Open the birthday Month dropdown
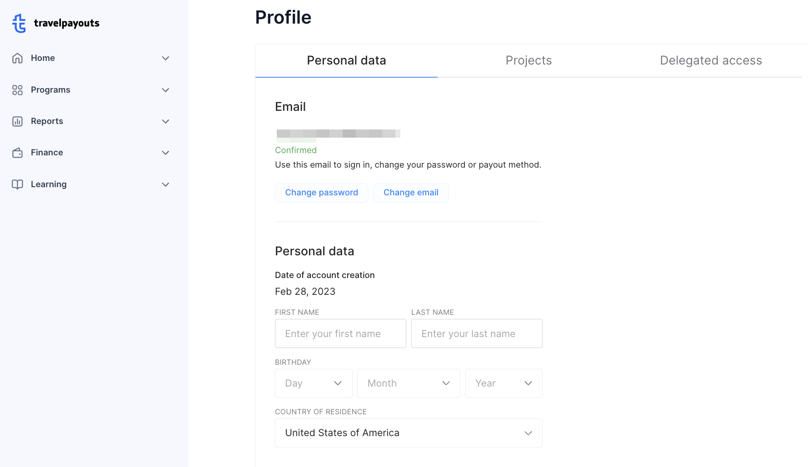Image resolution: width=808 pixels, height=467 pixels. click(409, 383)
